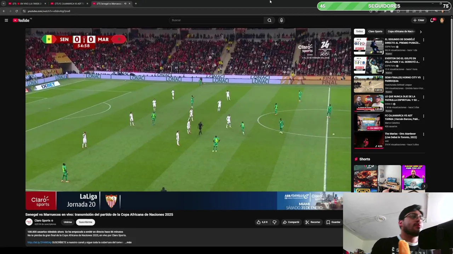Click the video title text

[x=99, y=214]
